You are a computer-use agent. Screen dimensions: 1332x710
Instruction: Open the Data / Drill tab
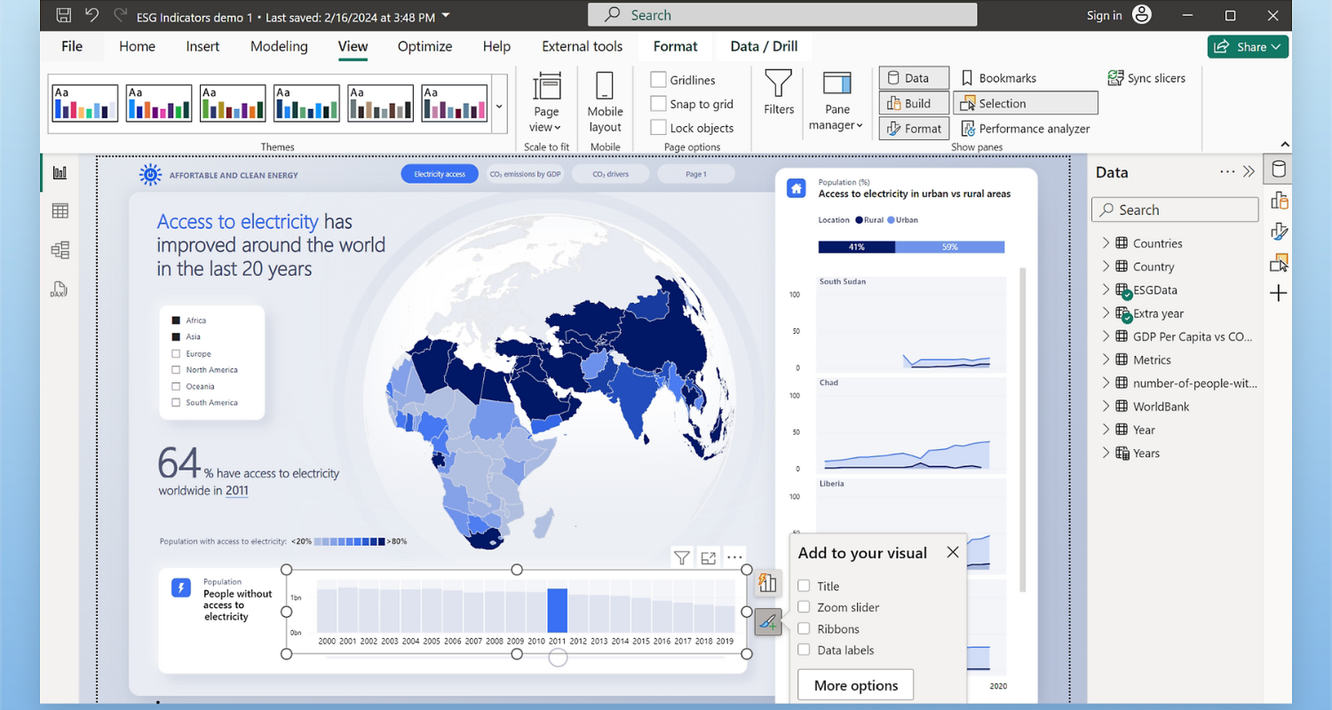764,46
